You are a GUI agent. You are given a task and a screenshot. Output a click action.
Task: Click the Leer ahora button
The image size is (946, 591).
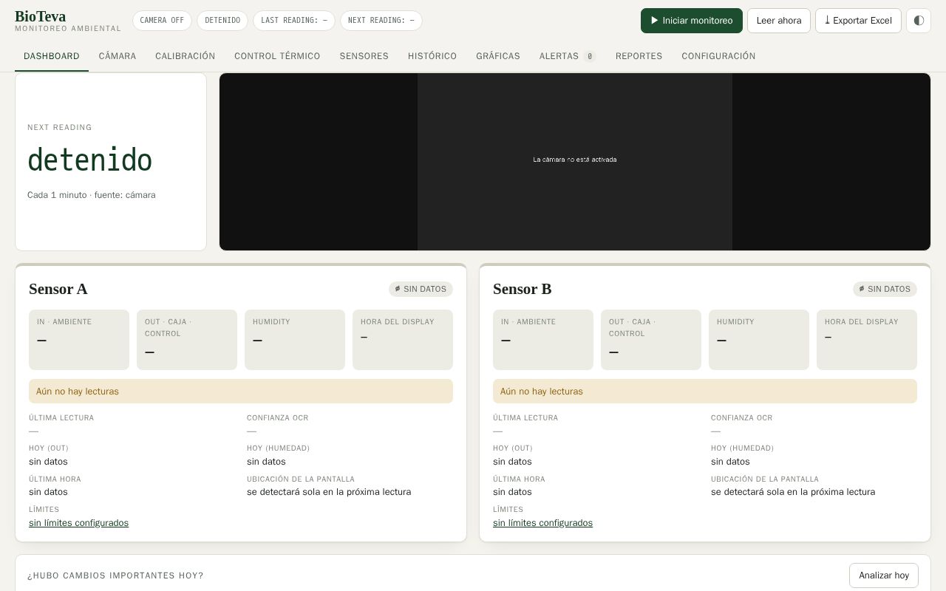779,21
